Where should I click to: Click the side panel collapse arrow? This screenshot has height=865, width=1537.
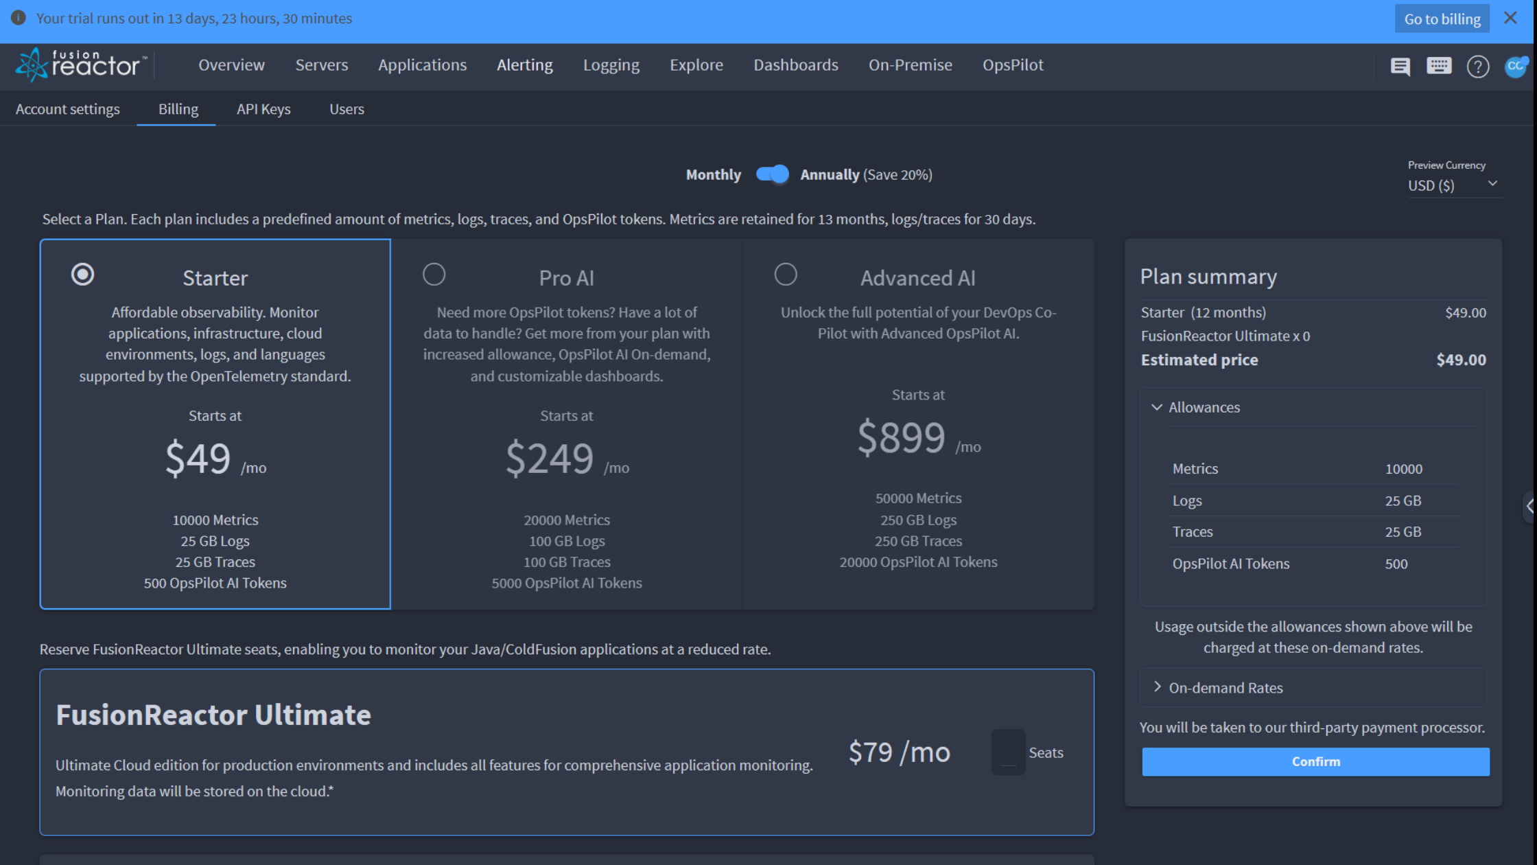tap(1529, 507)
